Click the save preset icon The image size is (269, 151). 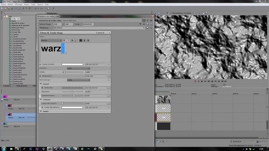coord(148,28)
